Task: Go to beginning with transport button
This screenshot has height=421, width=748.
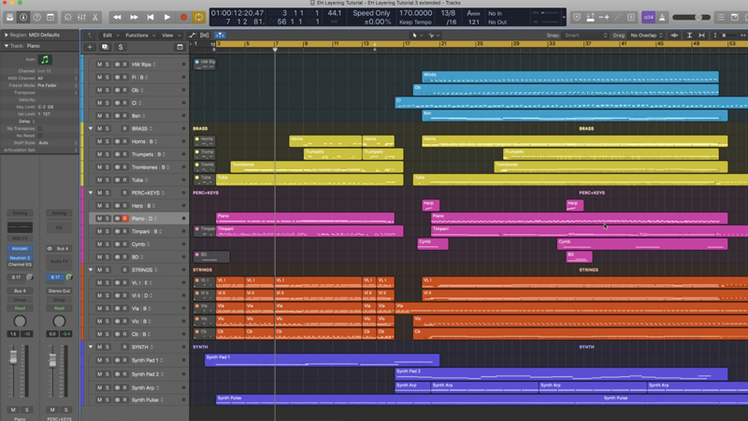Action: coord(151,17)
